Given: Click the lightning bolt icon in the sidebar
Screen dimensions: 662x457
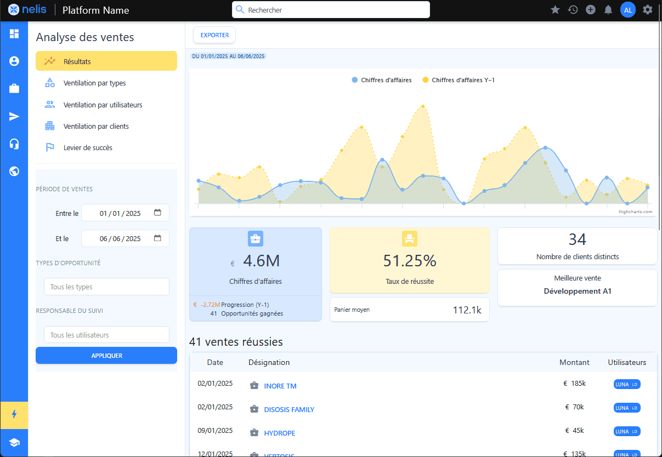Looking at the screenshot, I should point(14,414).
